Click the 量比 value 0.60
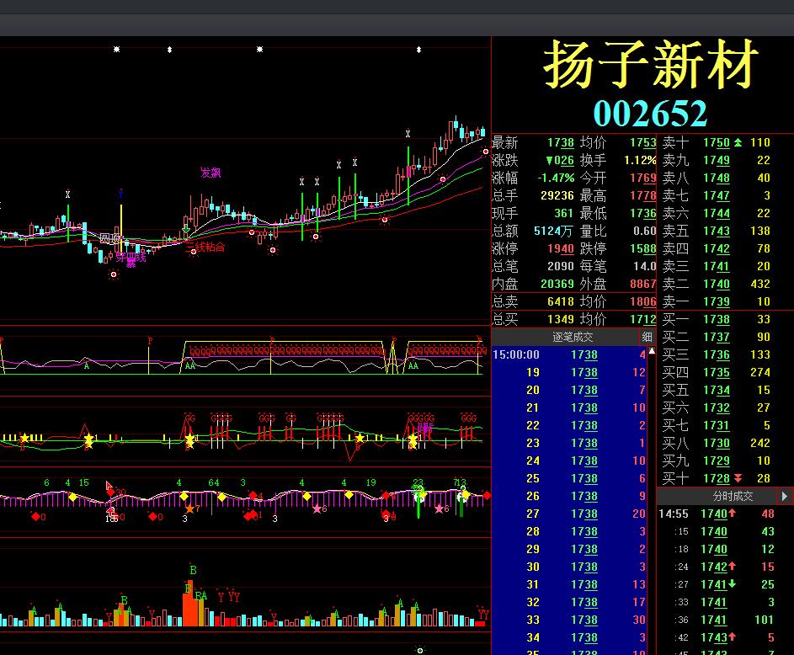Screen dimensions: 794x655 645,232
